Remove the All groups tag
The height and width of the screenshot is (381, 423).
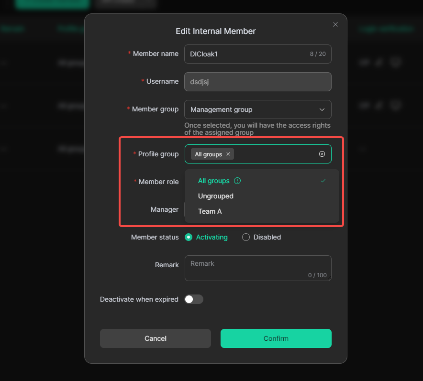[228, 154]
